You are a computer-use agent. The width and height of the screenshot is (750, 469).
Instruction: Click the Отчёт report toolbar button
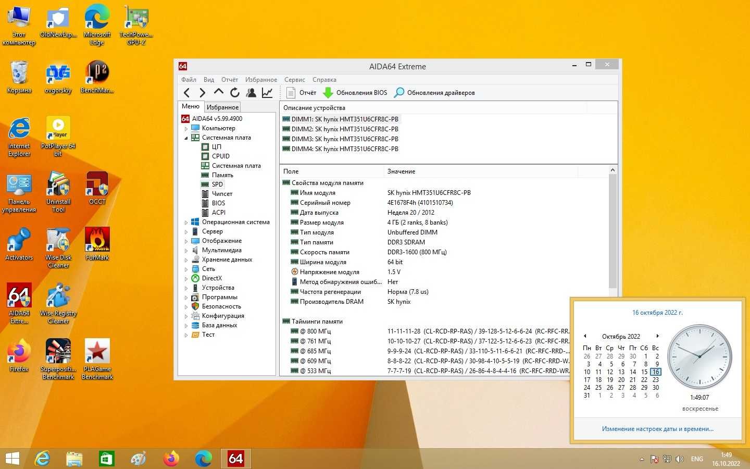(302, 93)
